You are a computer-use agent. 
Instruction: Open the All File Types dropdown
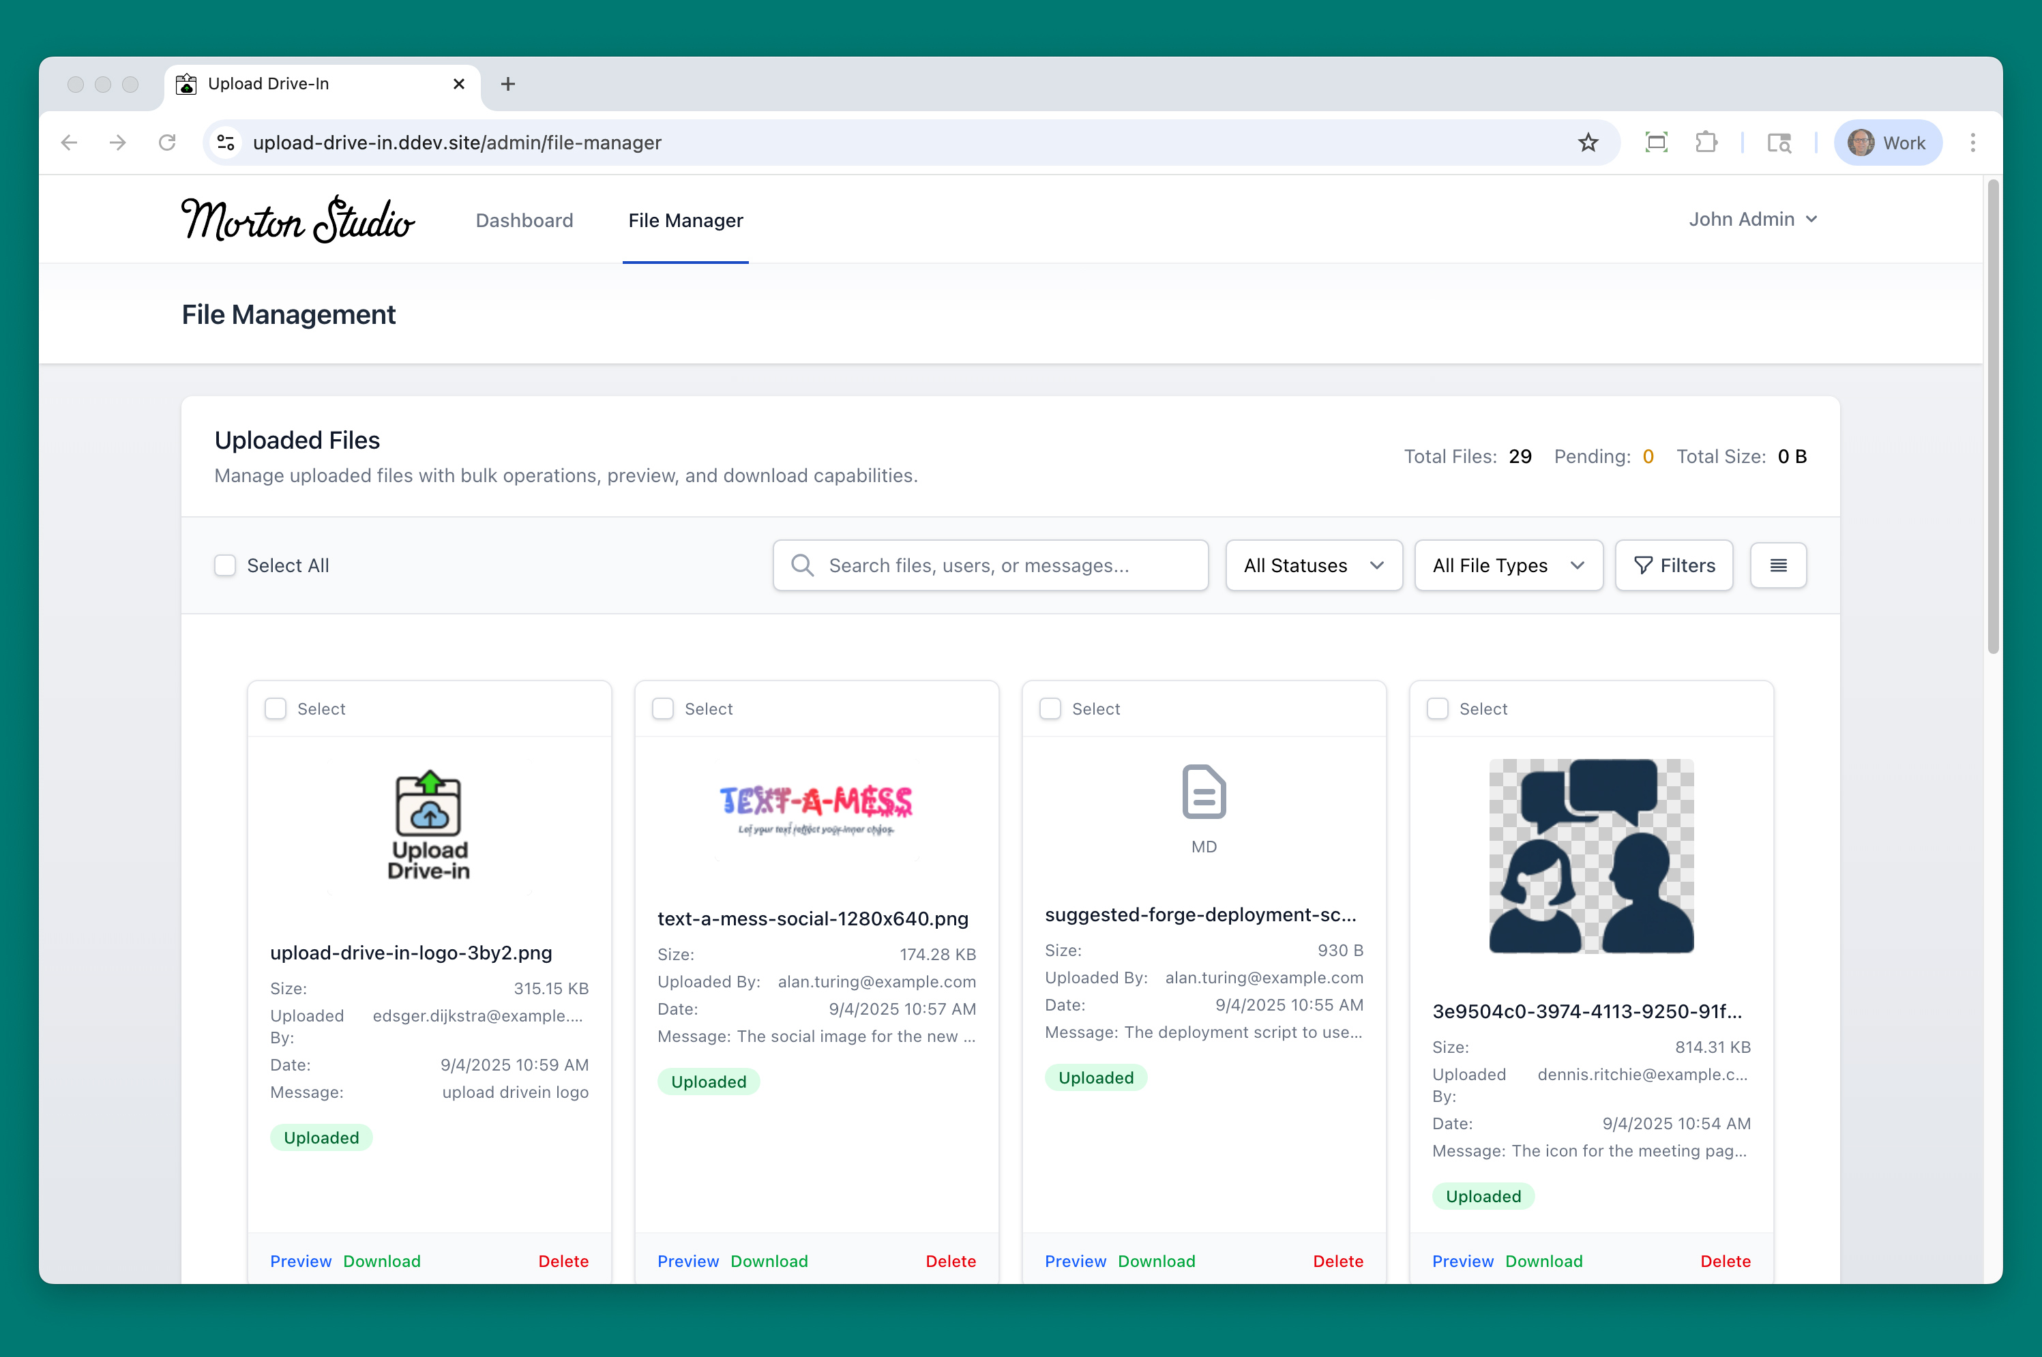(x=1507, y=565)
